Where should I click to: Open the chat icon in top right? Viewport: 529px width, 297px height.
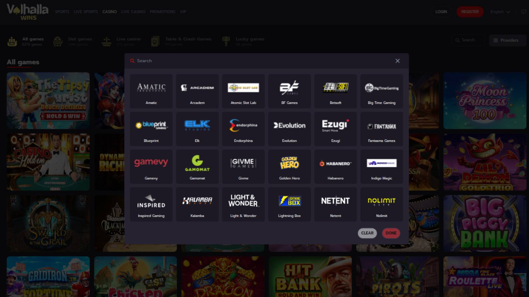click(523, 12)
